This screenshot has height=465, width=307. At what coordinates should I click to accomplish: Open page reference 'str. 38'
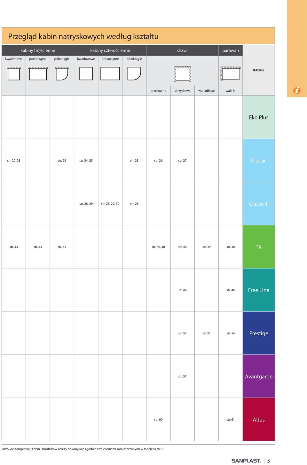[x=231, y=247]
